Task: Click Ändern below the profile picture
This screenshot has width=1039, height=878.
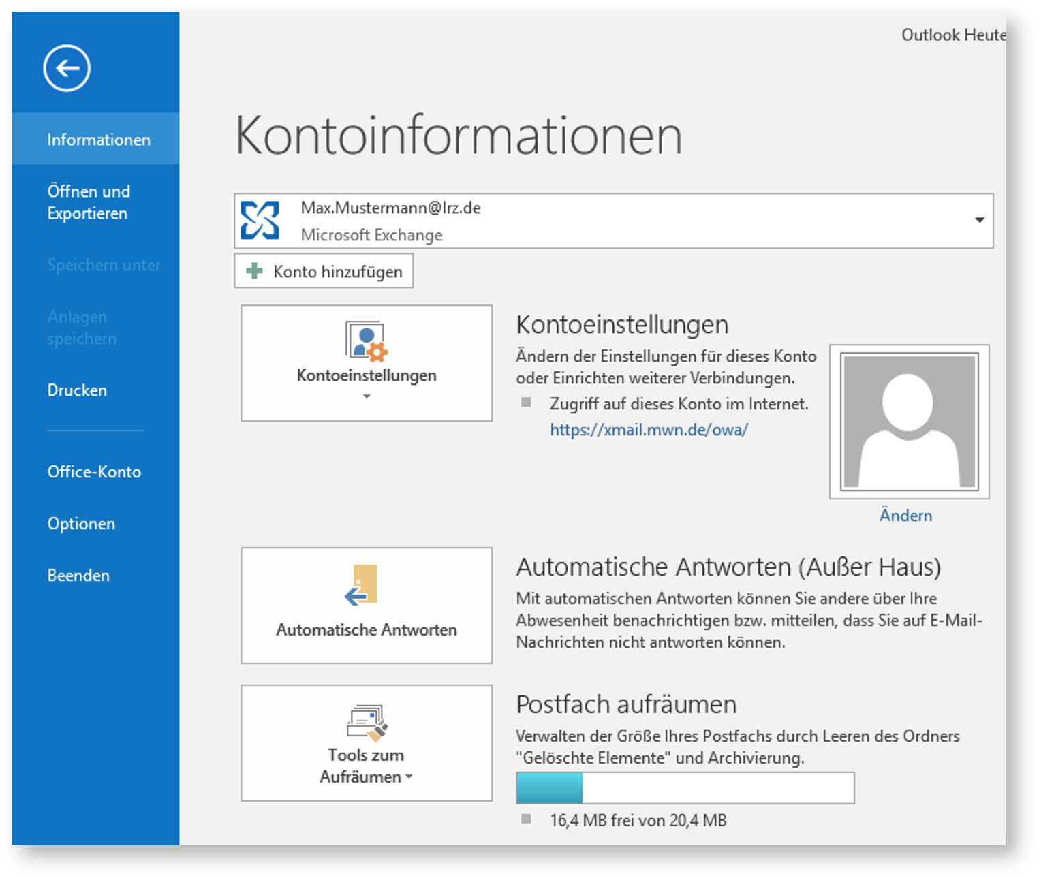Action: [x=905, y=516]
